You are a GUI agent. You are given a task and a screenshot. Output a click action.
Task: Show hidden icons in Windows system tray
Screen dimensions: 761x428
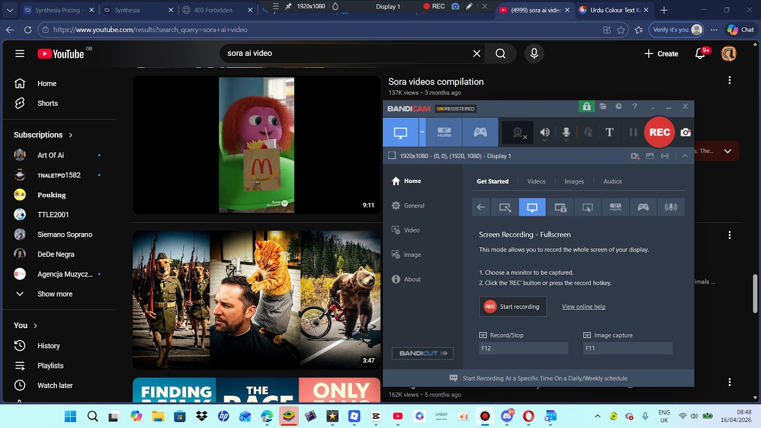(x=598, y=416)
